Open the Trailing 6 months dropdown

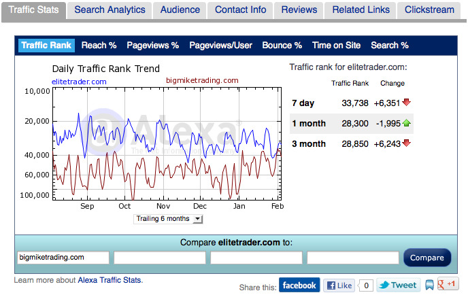coord(168,219)
